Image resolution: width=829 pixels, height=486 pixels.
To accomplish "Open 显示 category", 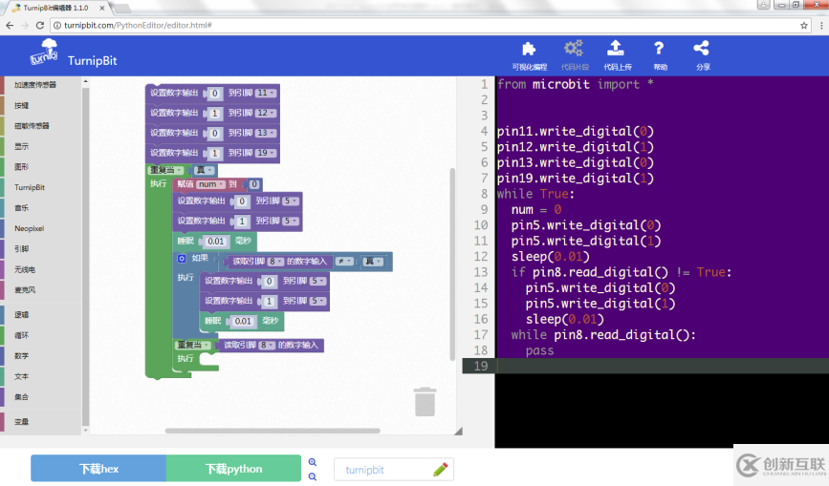I will [22, 146].
